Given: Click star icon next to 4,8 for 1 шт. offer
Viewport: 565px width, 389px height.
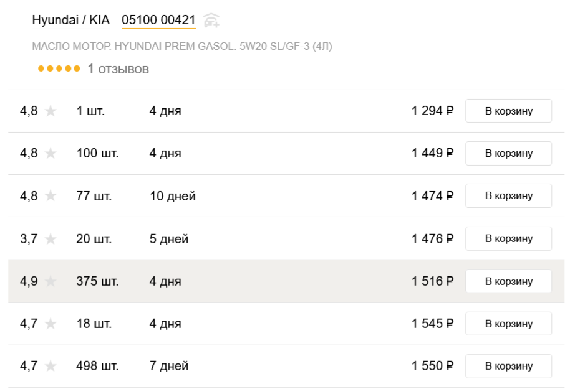Looking at the screenshot, I should [x=51, y=111].
